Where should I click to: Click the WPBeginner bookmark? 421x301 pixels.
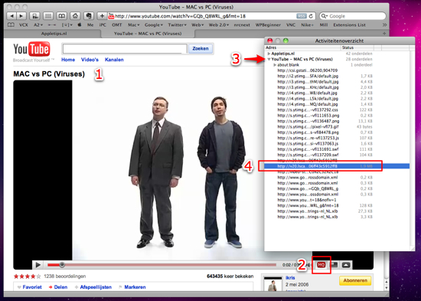pos(268,25)
